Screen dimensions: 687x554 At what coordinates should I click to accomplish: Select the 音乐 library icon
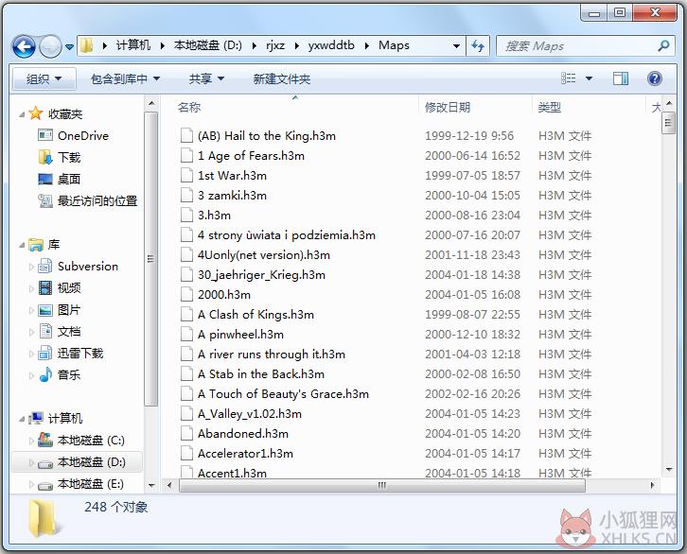click(45, 374)
